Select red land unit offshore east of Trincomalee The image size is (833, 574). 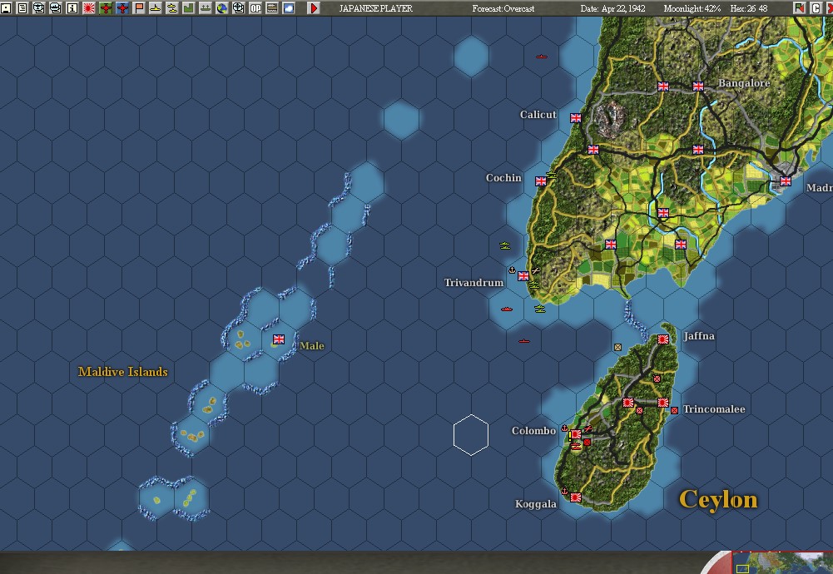674,410
